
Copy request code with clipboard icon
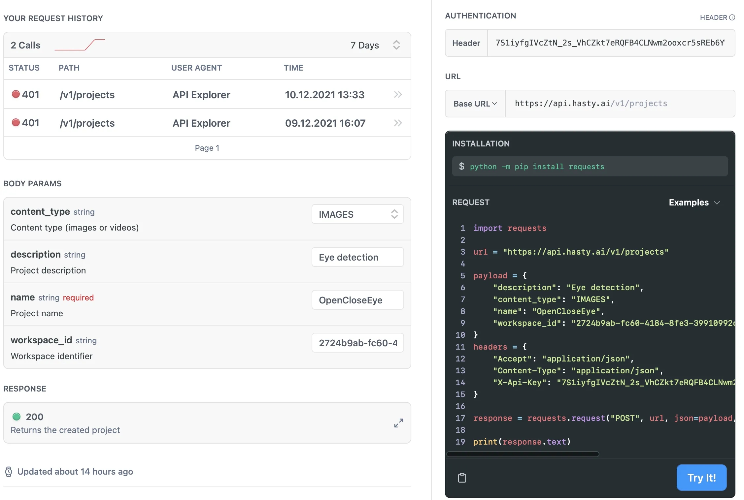click(462, 478)
